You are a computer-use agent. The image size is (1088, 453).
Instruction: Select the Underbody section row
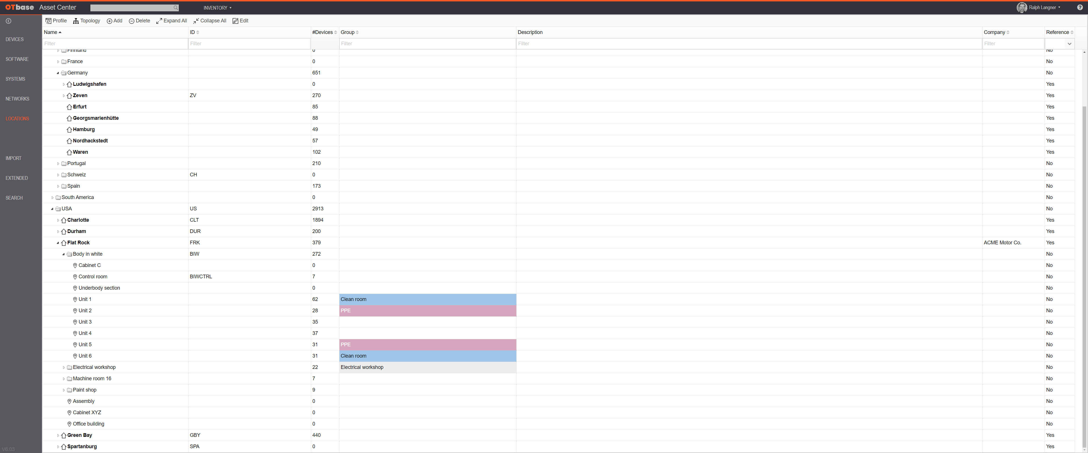[x=558, y=288]
